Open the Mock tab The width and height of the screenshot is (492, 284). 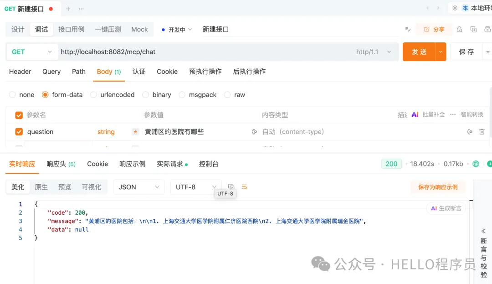tap(139, 30)
